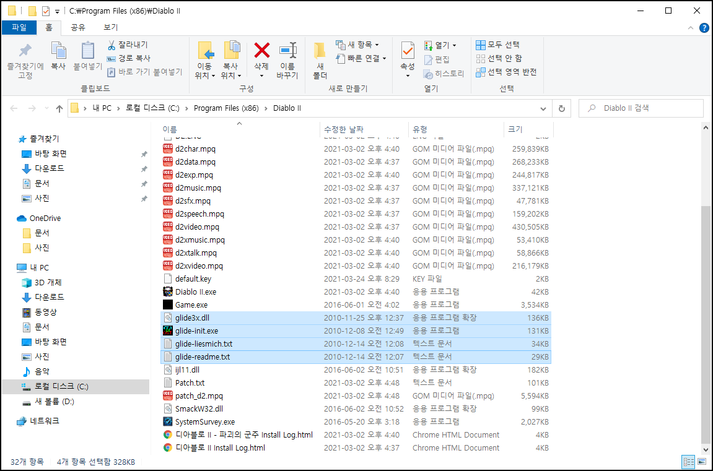Click the refresh button beside address bar
713x471 pixels.
[x=562, y=108]
